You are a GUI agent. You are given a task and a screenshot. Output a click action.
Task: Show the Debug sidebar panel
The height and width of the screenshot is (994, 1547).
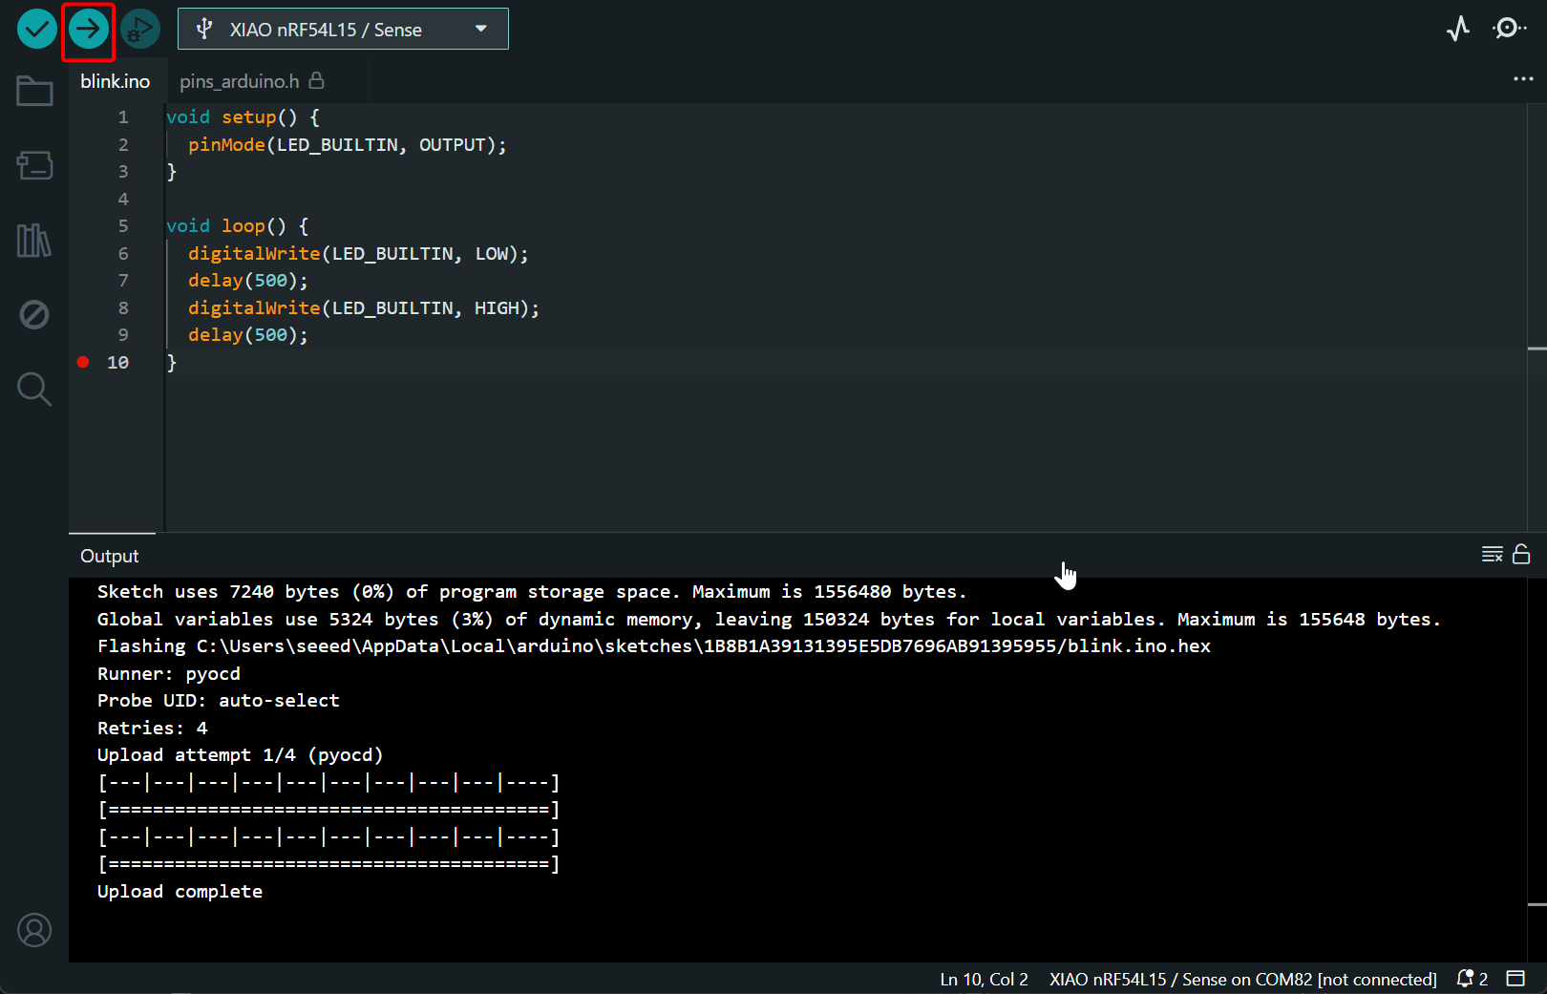34,314
